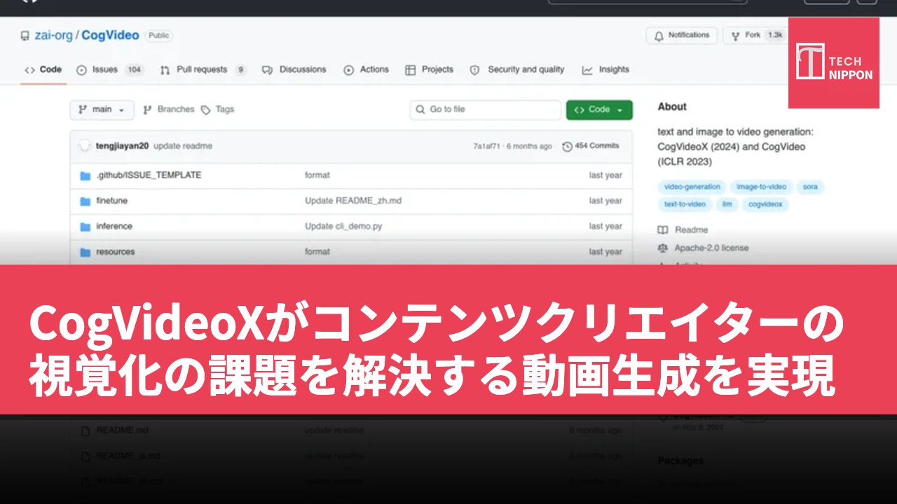Click the Notifications button
The width and height of the screenshot is (897, 504).
coord(682,35)
